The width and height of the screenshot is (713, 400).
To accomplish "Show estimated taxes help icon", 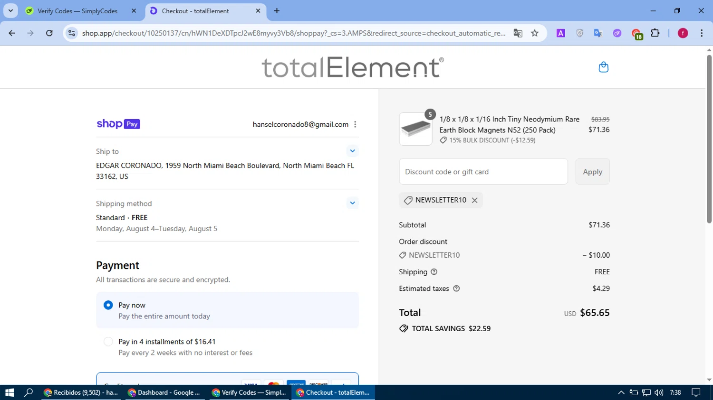I will 456,288.
